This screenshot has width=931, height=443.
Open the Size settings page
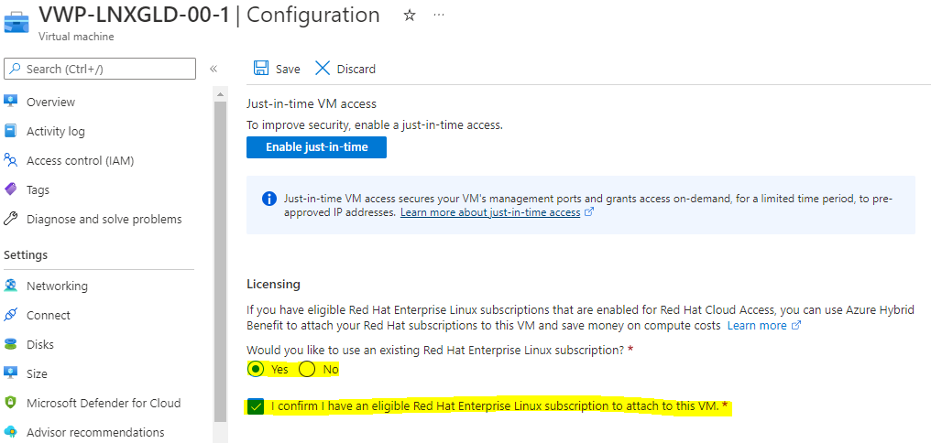pyautogui.click(x=37, y=373)
